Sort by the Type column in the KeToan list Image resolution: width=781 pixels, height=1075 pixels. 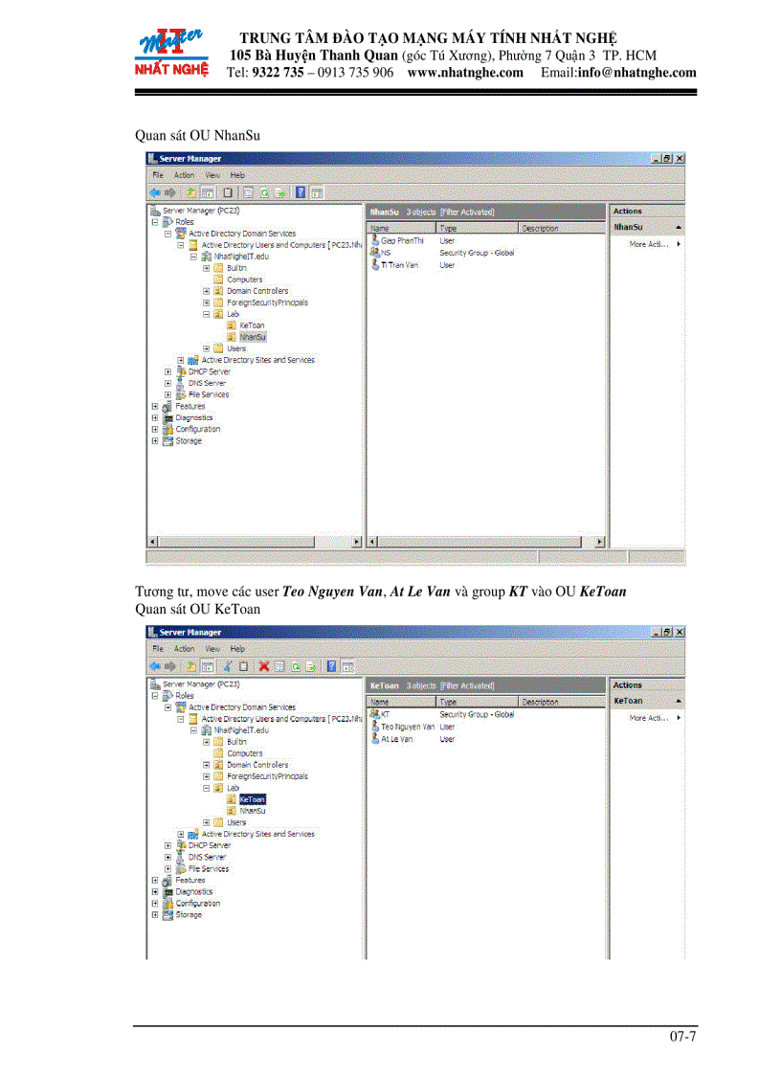(x=476, y=702)
